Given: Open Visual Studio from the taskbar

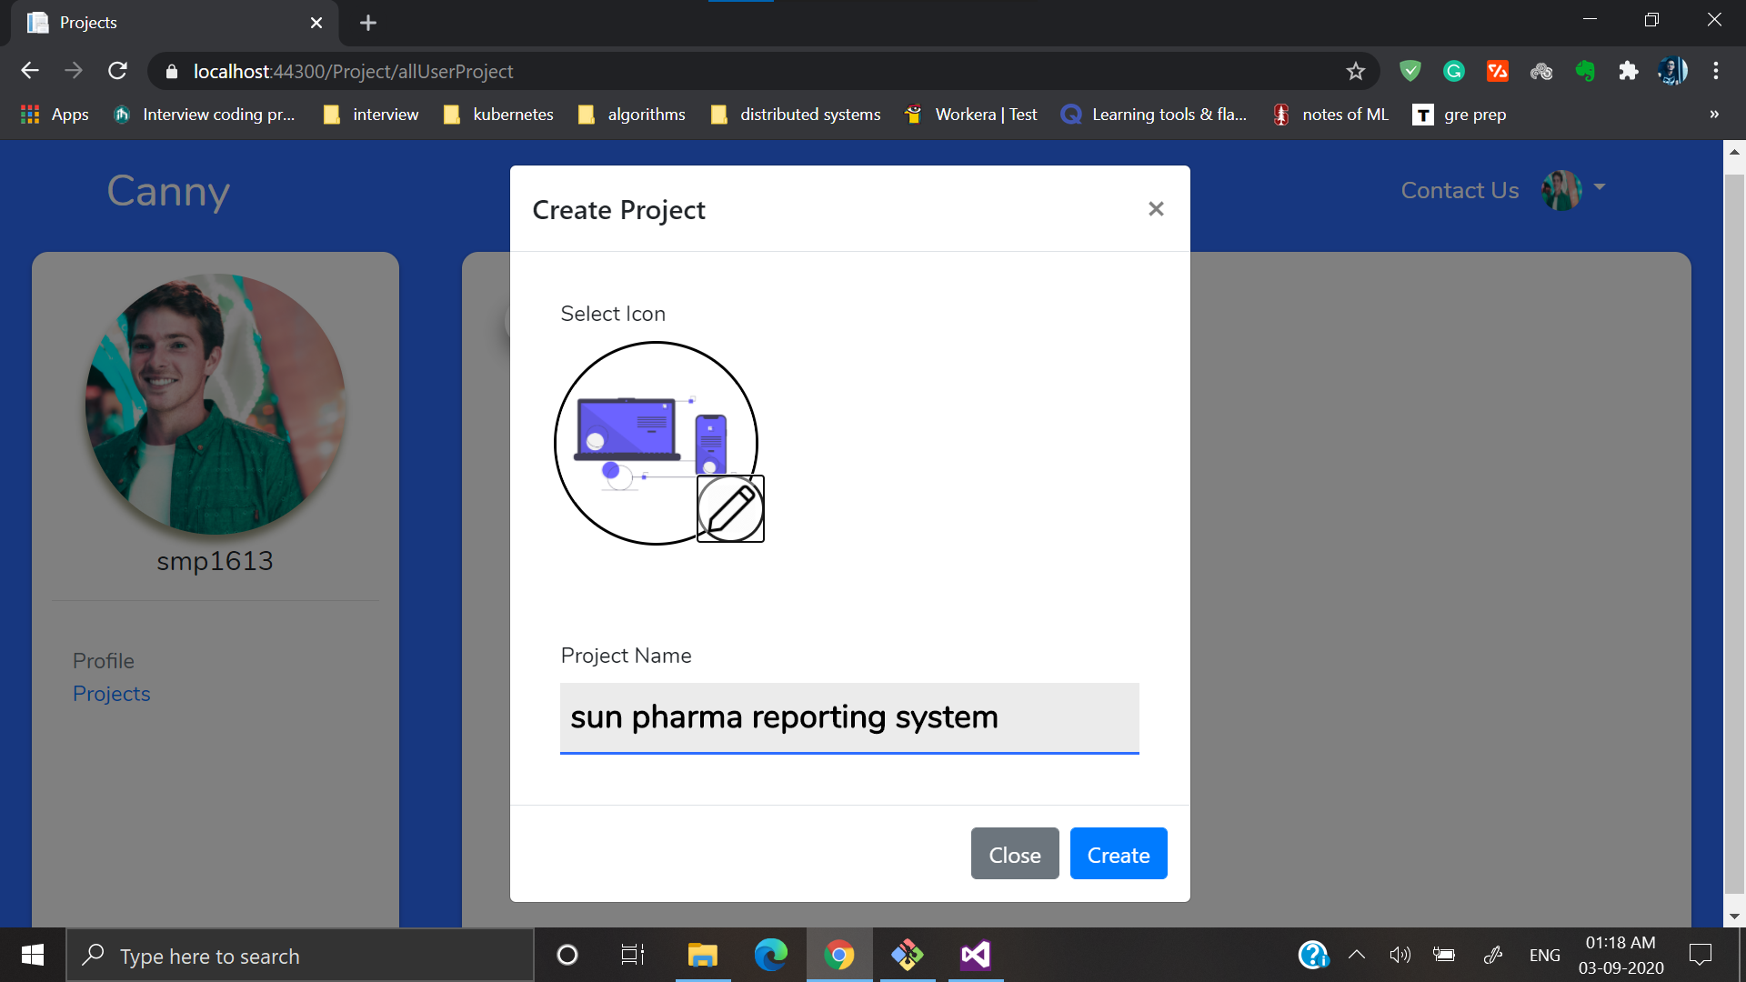Looking at the screenshot, I should (x=975, y=955).
